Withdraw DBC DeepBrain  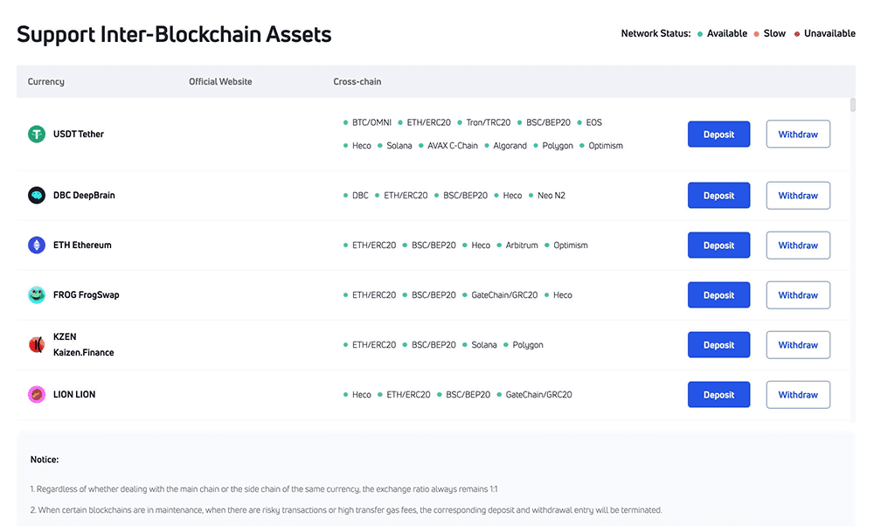[798, 196]
